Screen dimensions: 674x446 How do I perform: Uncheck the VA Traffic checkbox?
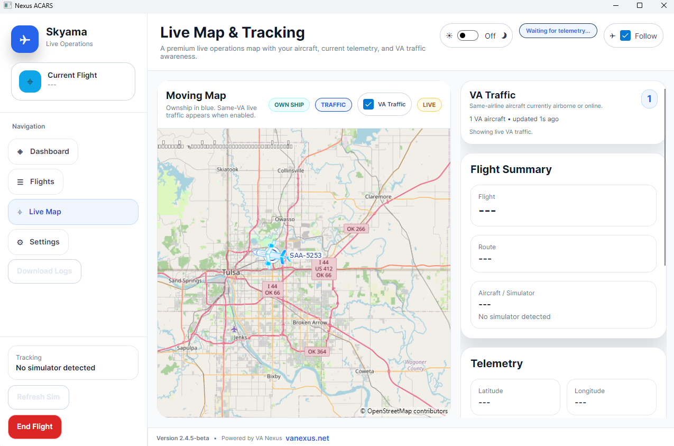click(x=368, y=104)
